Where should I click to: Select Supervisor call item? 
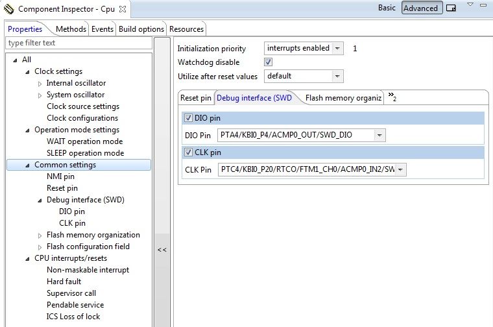click(x=71, y=293)
